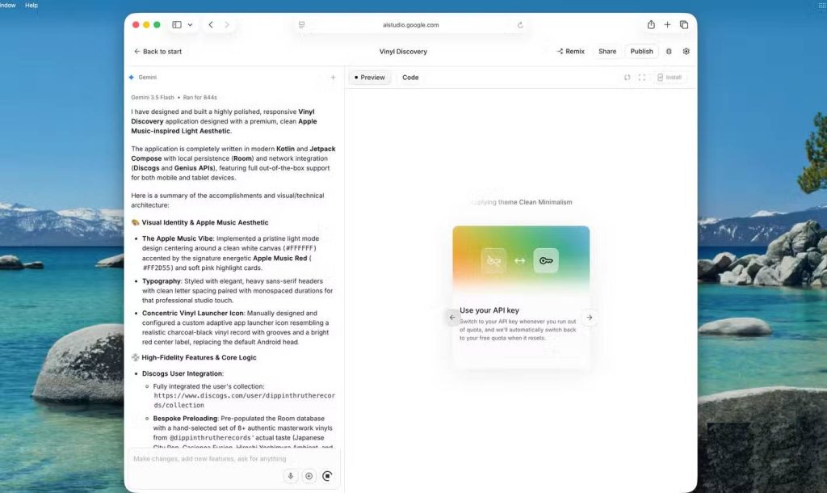827x493 pixels.
Task: Click the Gemini sparkle icon
Action: pos(132,77)
